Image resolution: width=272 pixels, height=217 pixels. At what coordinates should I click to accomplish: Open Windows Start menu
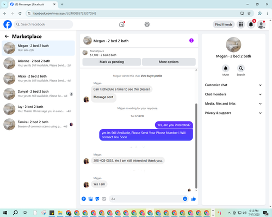click(5, 213)
